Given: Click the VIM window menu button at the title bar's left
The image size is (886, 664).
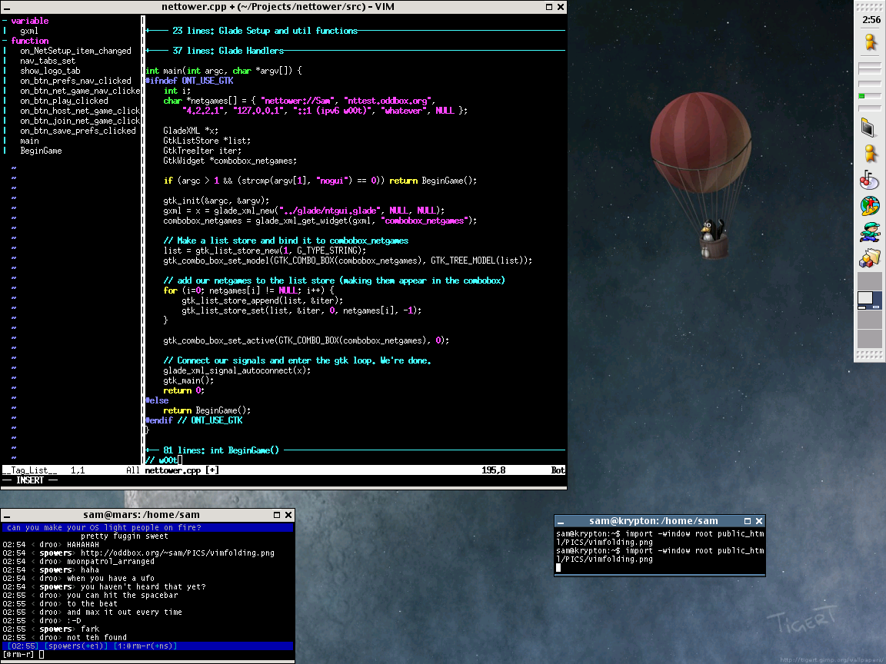Looking at the screenshot, I should [x=8, y=7].
